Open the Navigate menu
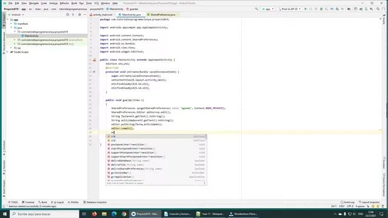The height and width of the screenshot is (218, 388). pos(34,3)
